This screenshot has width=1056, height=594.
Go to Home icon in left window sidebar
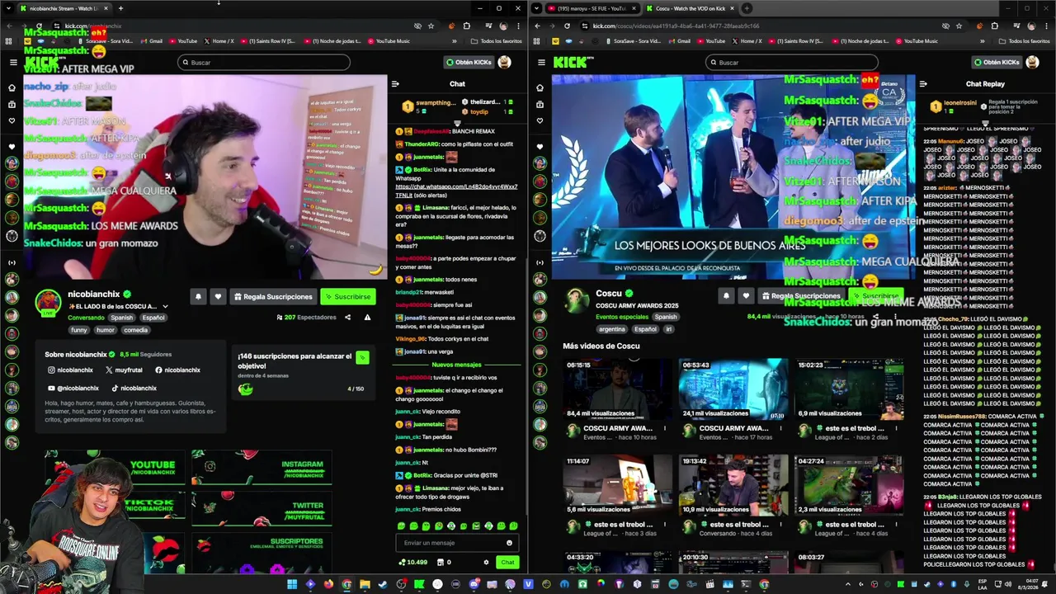(x=12, y=87)
